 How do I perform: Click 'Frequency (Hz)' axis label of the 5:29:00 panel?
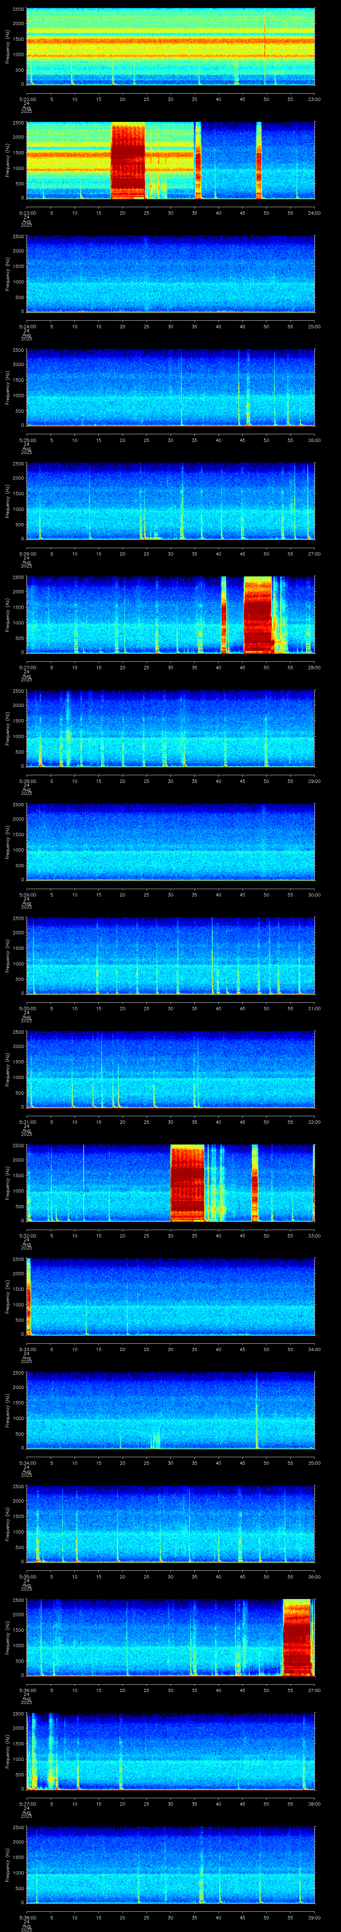pyautogui.click(x=8, y=841)
